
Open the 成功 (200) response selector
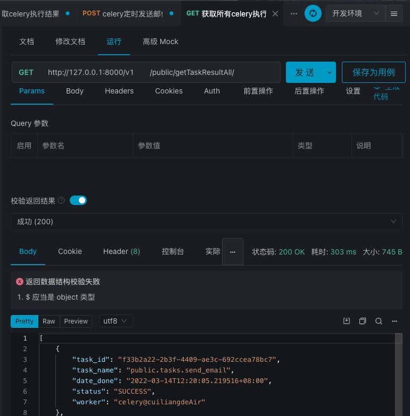coord(206,222)
